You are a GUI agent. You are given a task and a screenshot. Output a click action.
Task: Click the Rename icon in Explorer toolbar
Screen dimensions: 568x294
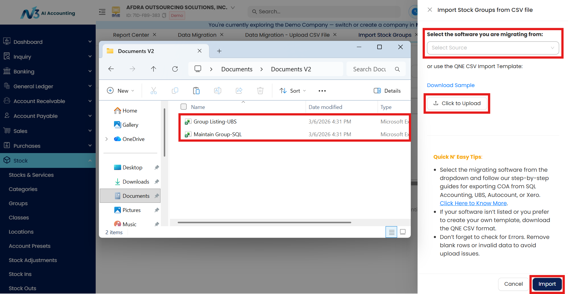(x=218, y=91)
